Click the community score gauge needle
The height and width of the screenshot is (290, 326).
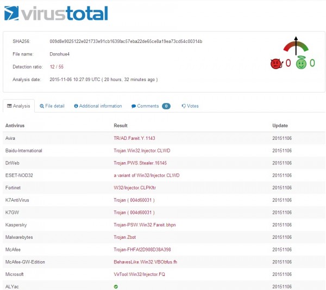(x=296, y=47)
